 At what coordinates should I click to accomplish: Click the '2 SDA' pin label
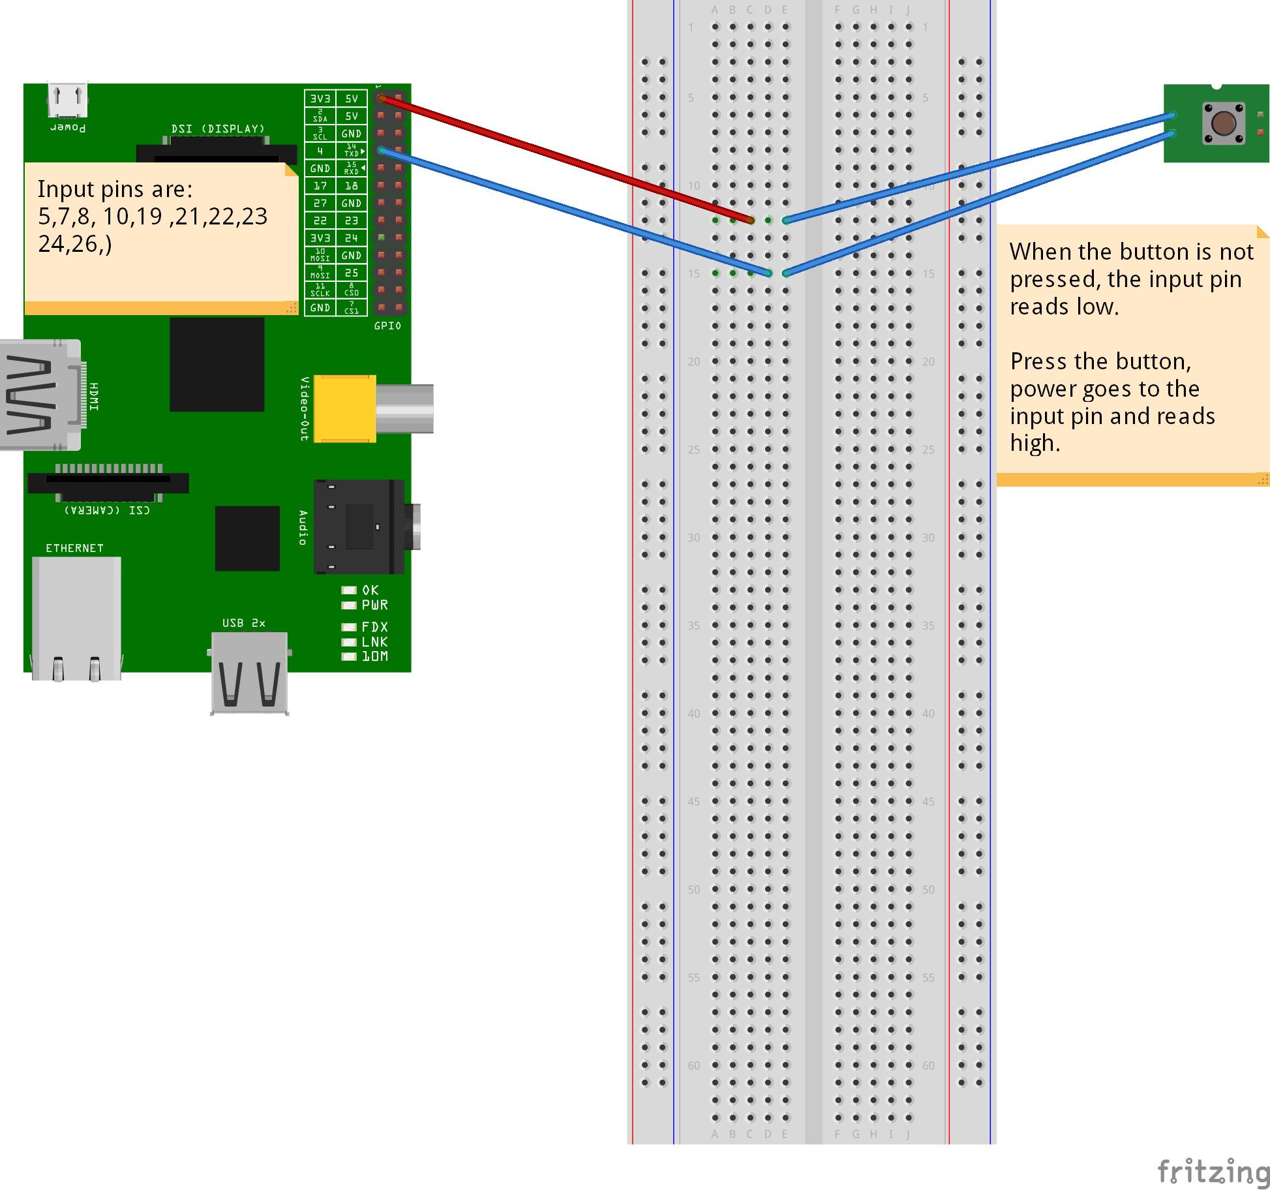click(x=320, y=116)
